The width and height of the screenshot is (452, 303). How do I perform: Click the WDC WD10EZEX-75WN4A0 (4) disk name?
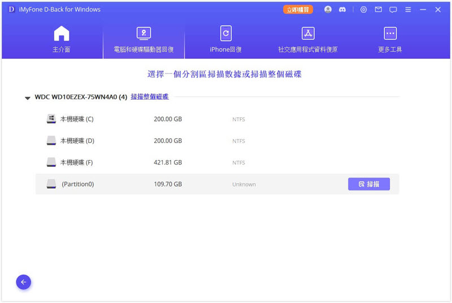(x=81, y=97)
